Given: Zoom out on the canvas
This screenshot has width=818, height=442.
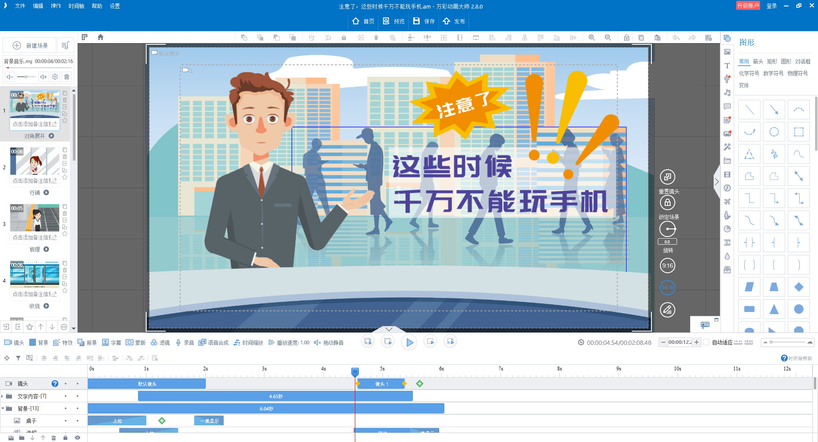Looking at the screenshot, I should (x=608, y=38).
